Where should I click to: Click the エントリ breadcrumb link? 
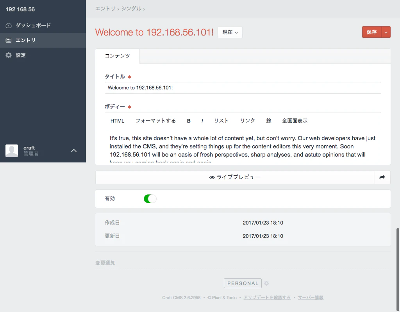pyautogui.click(x=105, y=9)
